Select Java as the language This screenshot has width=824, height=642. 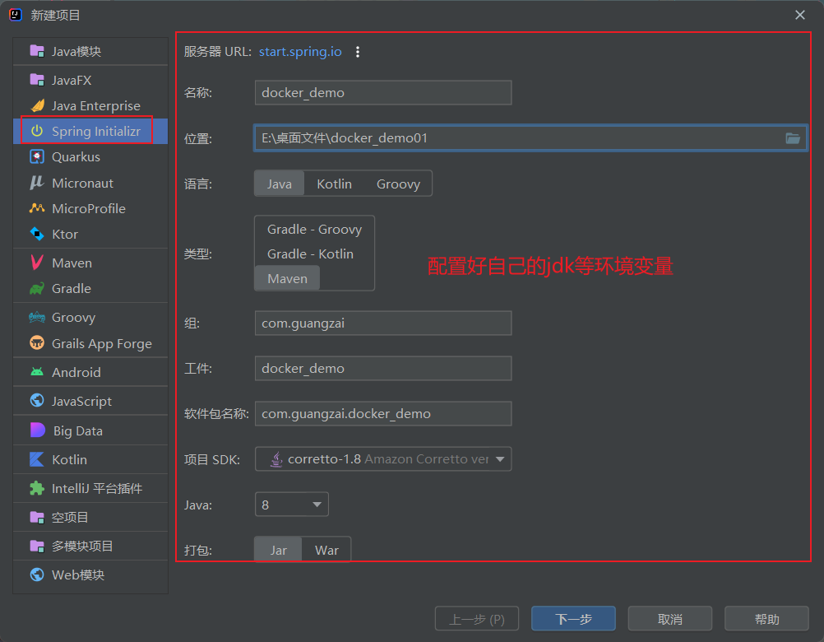click(x=279, y=184)
